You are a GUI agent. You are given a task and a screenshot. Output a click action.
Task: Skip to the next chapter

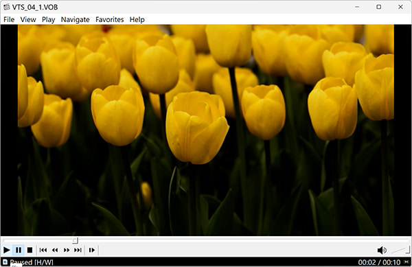78,250
